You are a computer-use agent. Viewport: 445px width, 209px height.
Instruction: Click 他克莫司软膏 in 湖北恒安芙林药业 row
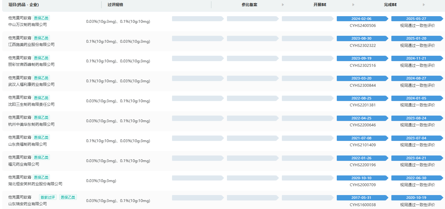tap(20, 177)
